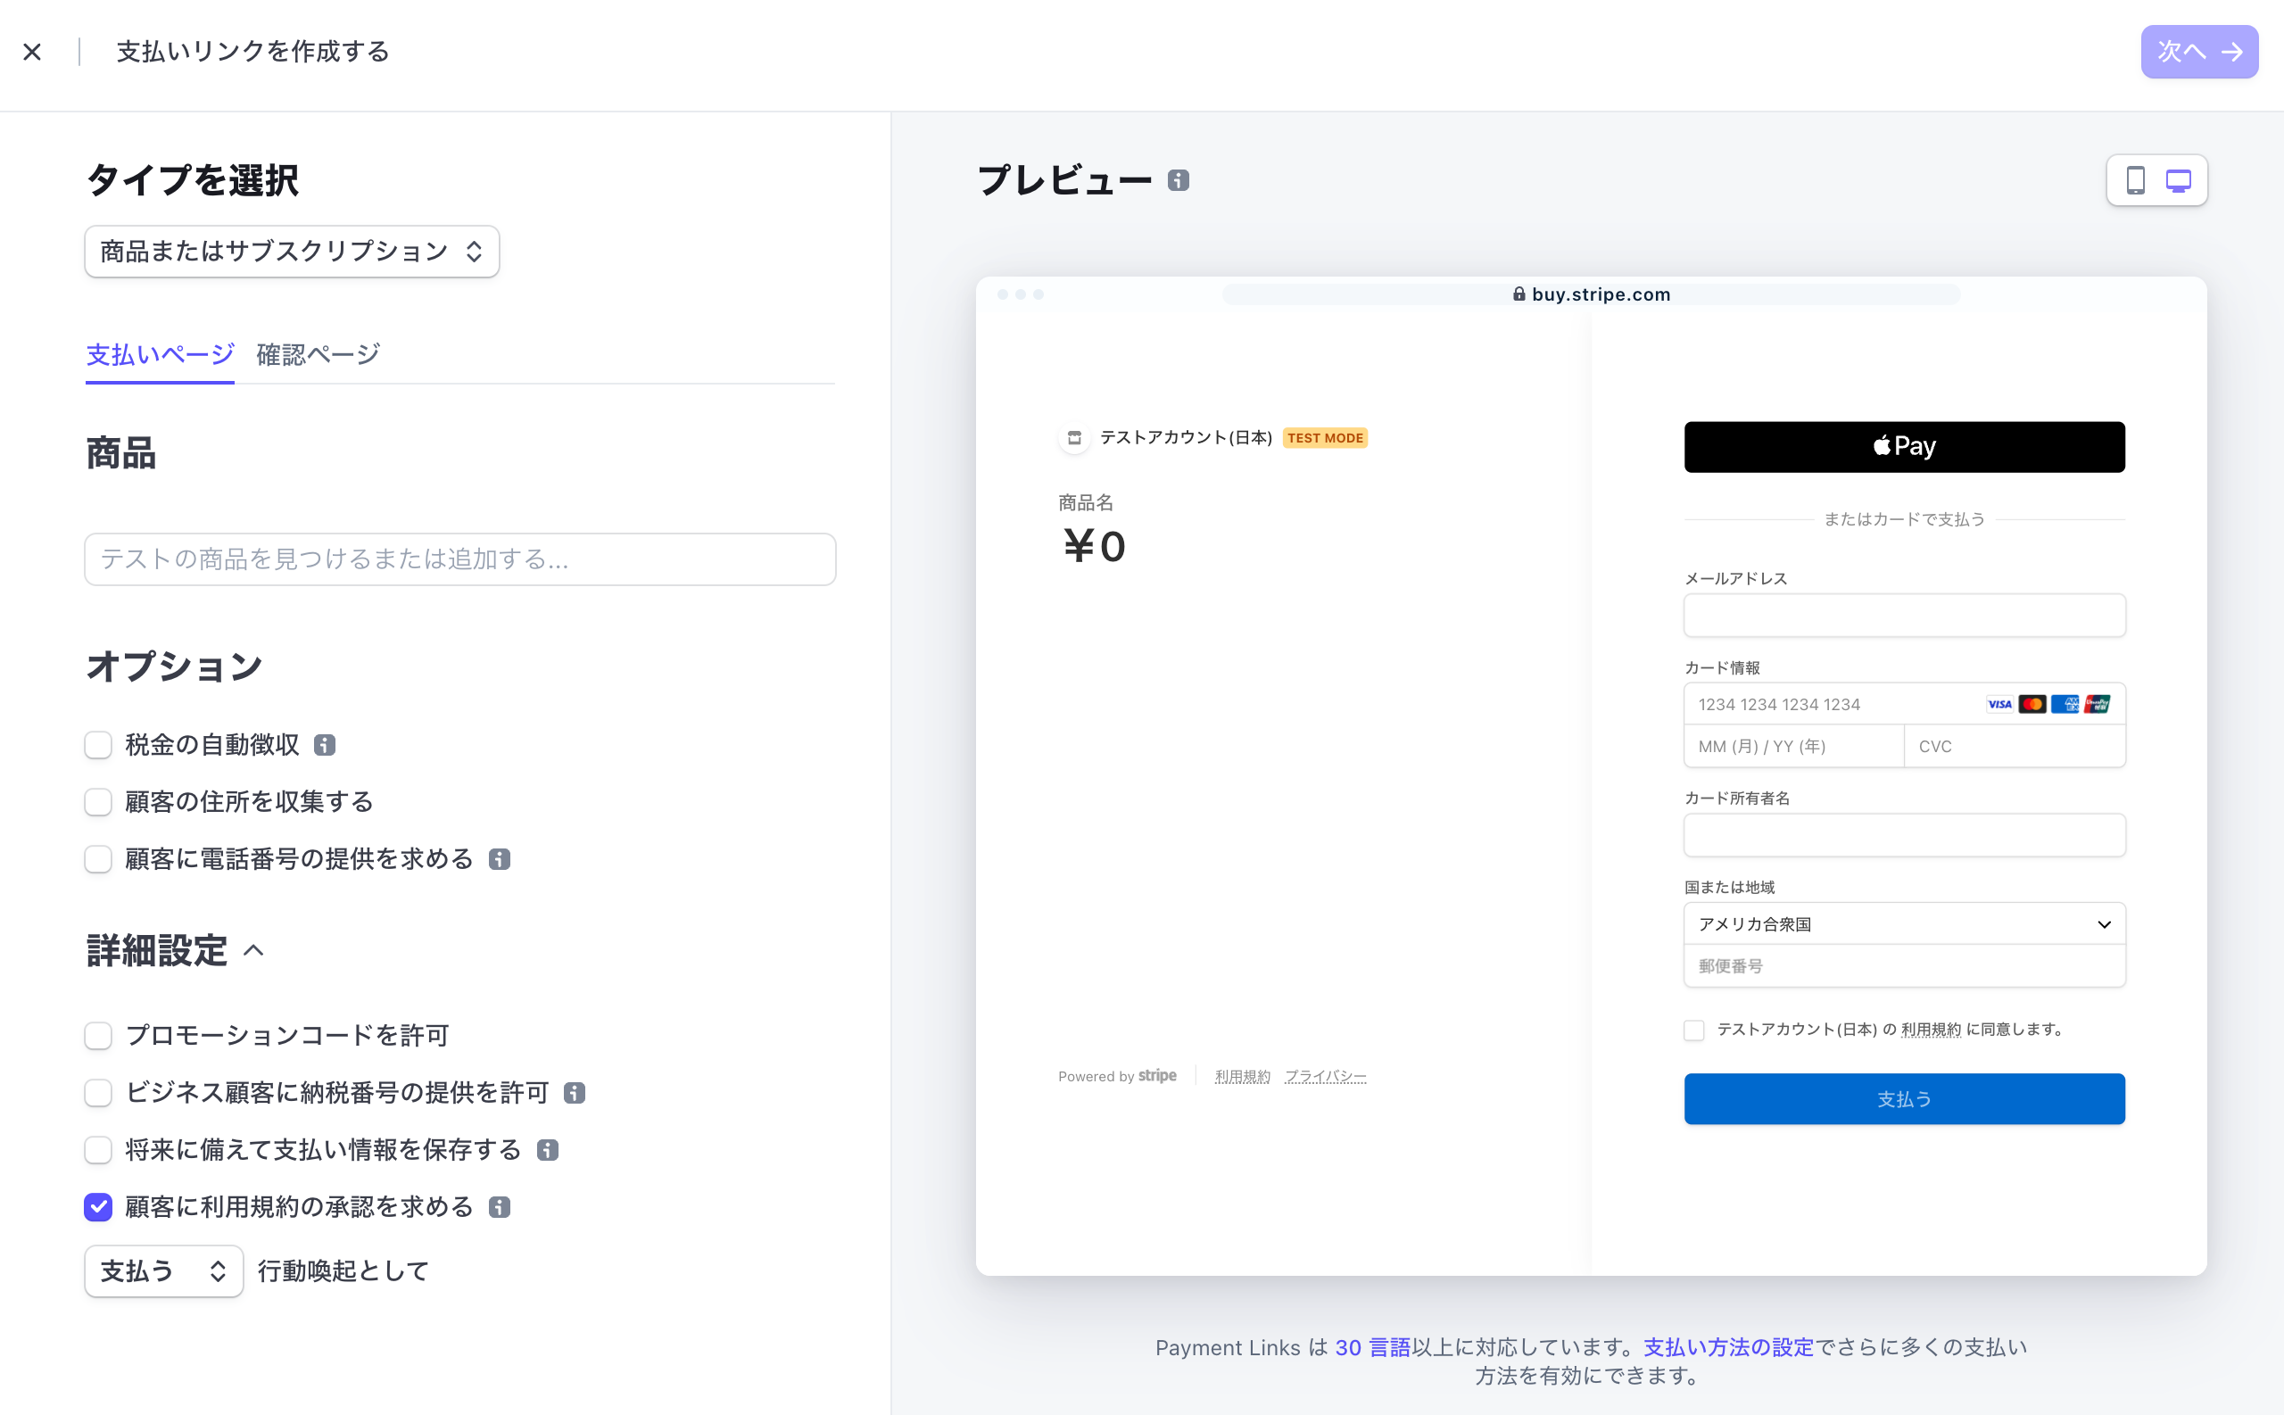
Task: Click the info icon beside ビジネス顧客に納税番号の提供を許可
Action: coord(574,1092)
